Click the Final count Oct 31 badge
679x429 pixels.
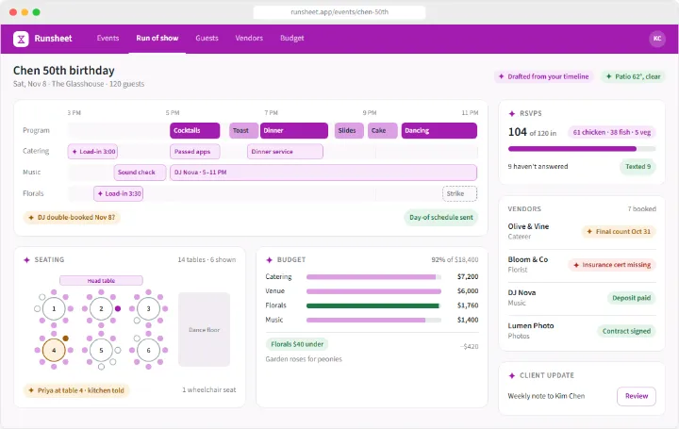619,232
